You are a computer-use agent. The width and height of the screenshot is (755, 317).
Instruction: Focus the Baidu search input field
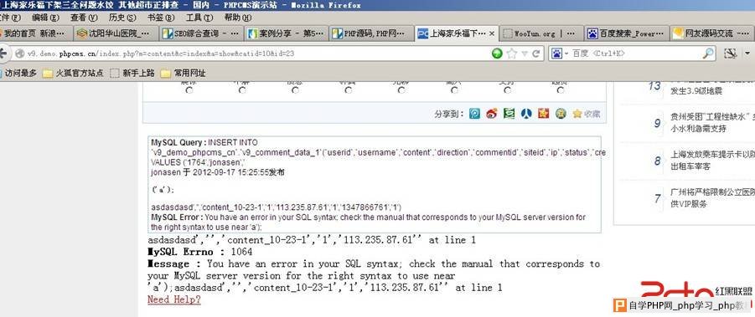click(x=635, y=54)
